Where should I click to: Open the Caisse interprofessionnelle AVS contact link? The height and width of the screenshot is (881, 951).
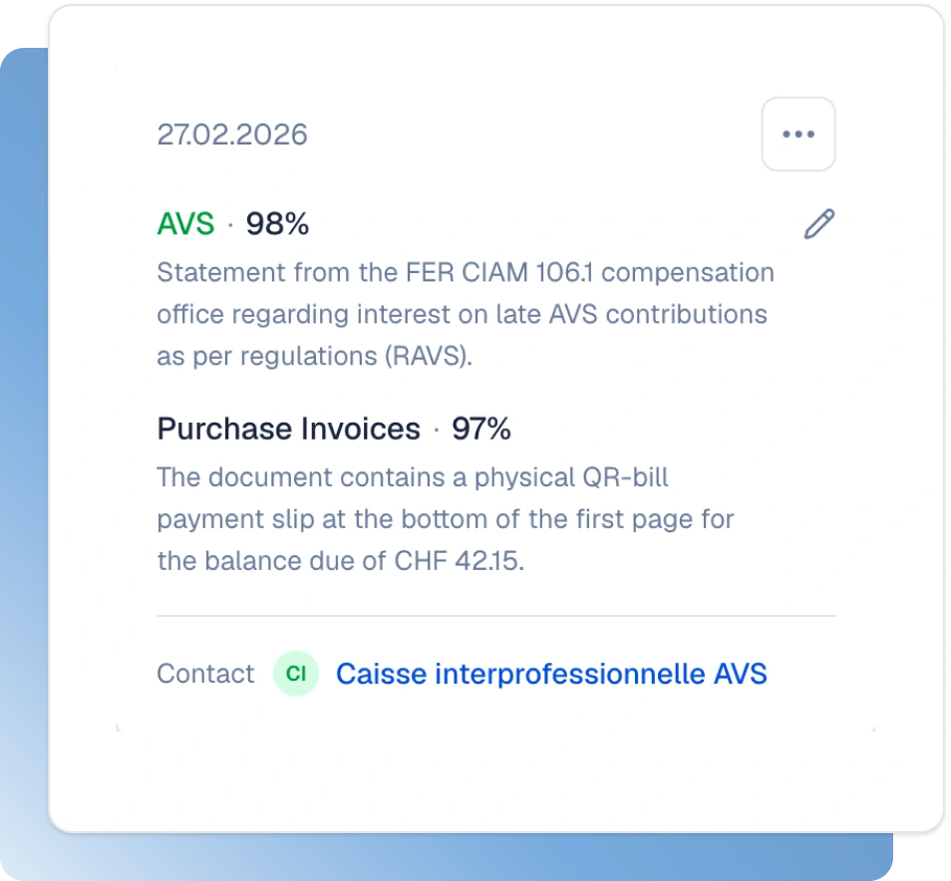[551, 674]
